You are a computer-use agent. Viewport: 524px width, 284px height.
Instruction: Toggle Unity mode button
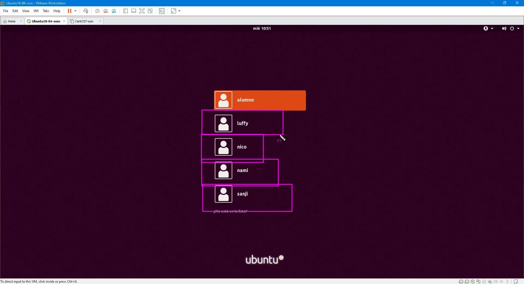[150, 11]
